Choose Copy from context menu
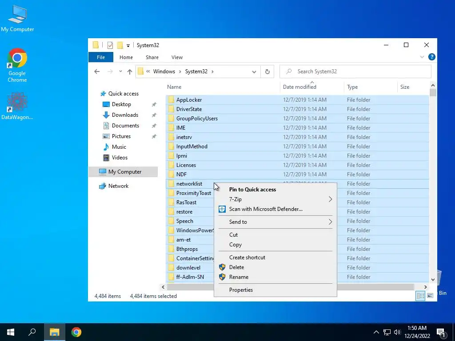Viewport: 455px width, 341px height. pyautogui.click(x=275, y=245)
